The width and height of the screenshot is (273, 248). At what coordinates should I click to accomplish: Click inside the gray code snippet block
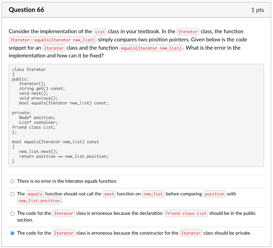133,115
